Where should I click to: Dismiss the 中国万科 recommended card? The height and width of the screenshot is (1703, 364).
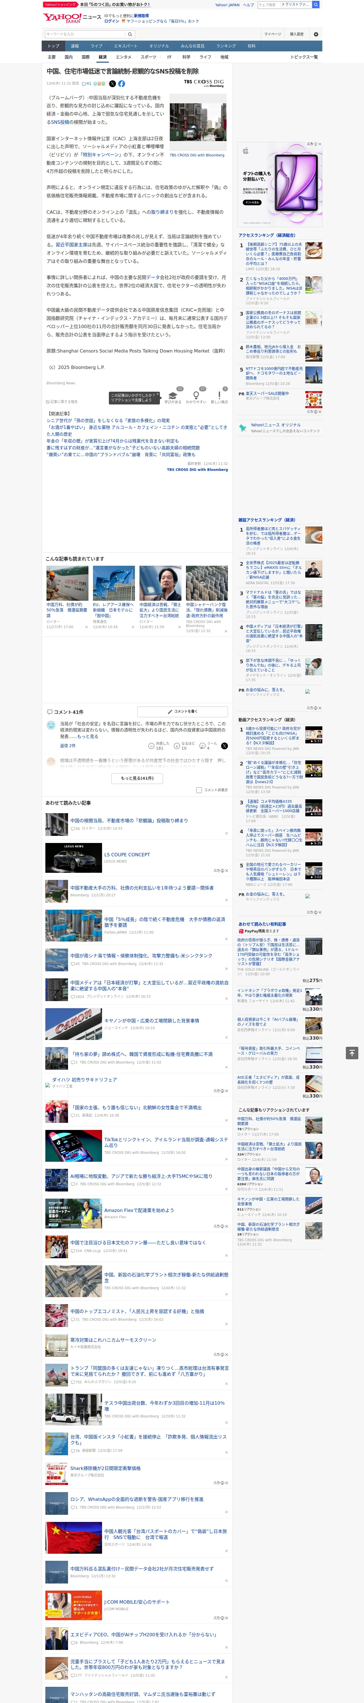(86, 627)
